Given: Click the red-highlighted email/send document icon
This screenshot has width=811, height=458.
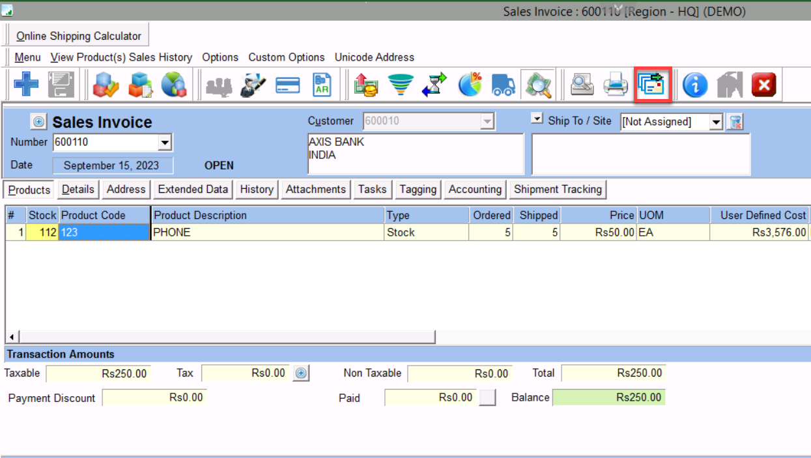Looking at the screenshot, I should click(x=653, y=85).
